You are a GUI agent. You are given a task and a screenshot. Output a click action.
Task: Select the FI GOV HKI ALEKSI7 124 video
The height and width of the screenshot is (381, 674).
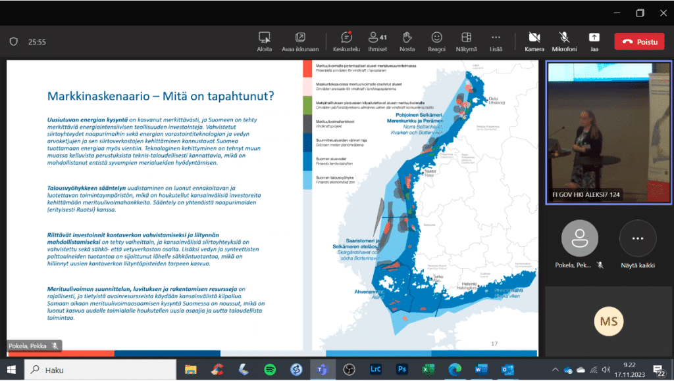coord(608,133)
